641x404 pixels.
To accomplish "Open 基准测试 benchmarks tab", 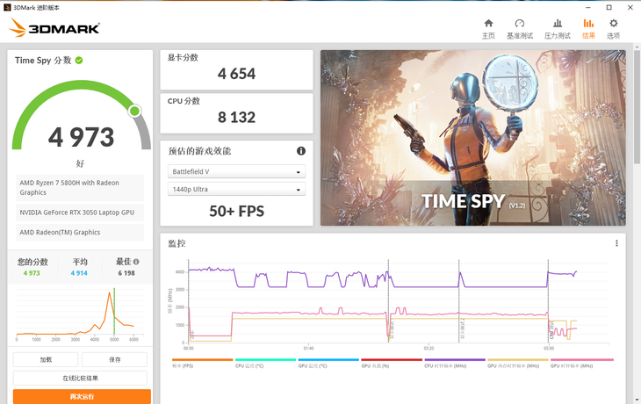I will click(x=520, y=29).
